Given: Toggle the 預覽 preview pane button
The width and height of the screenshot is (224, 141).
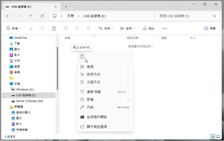Looking at the screenshot, I should click(x=209, y=28).
